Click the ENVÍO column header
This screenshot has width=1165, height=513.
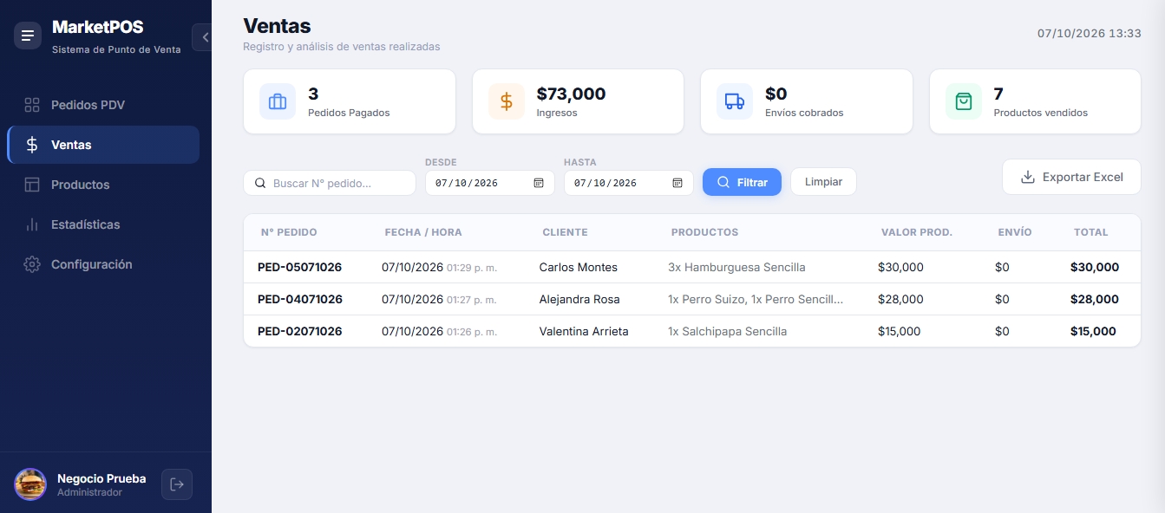click(x=1015, y=232)
